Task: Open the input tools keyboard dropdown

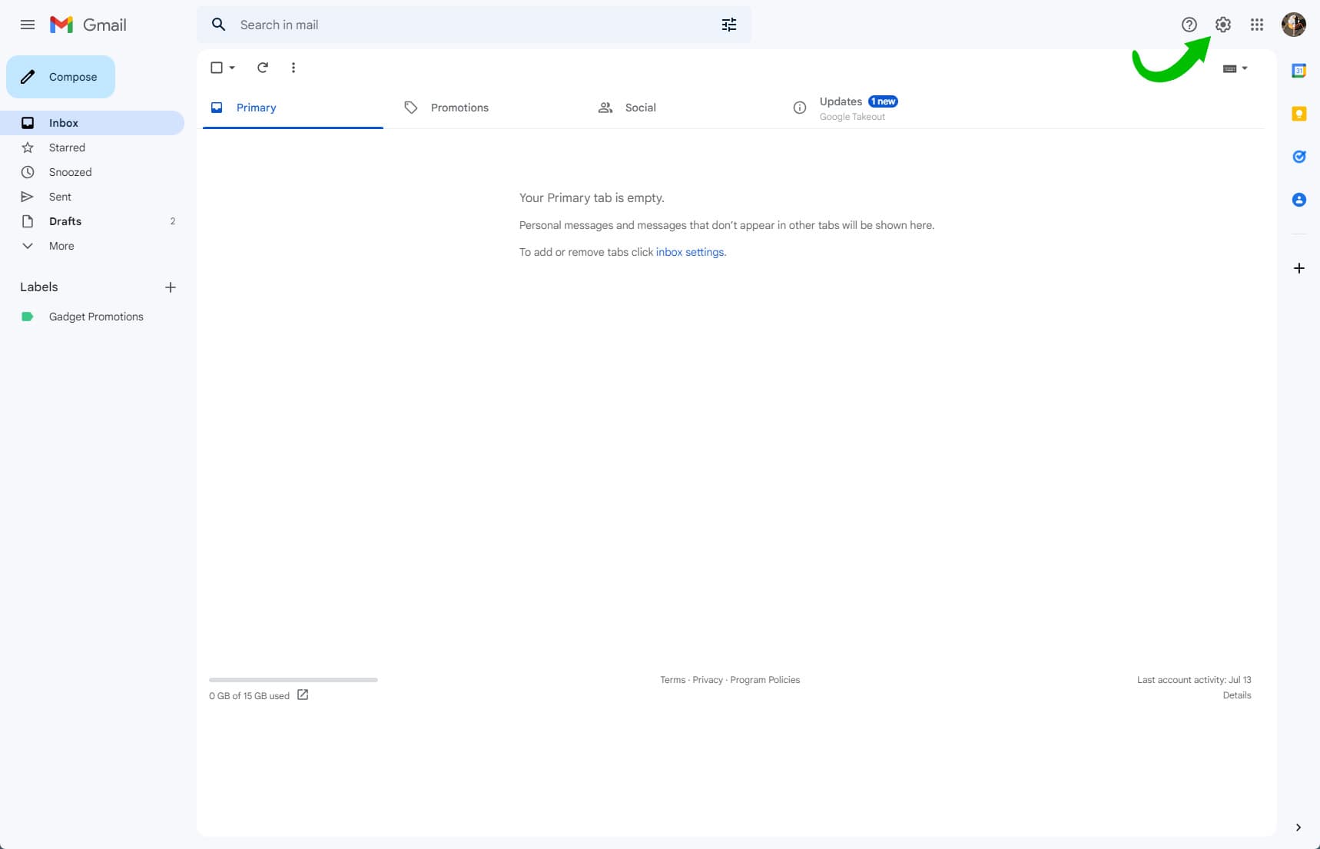Action: [x=1235, y=68]
